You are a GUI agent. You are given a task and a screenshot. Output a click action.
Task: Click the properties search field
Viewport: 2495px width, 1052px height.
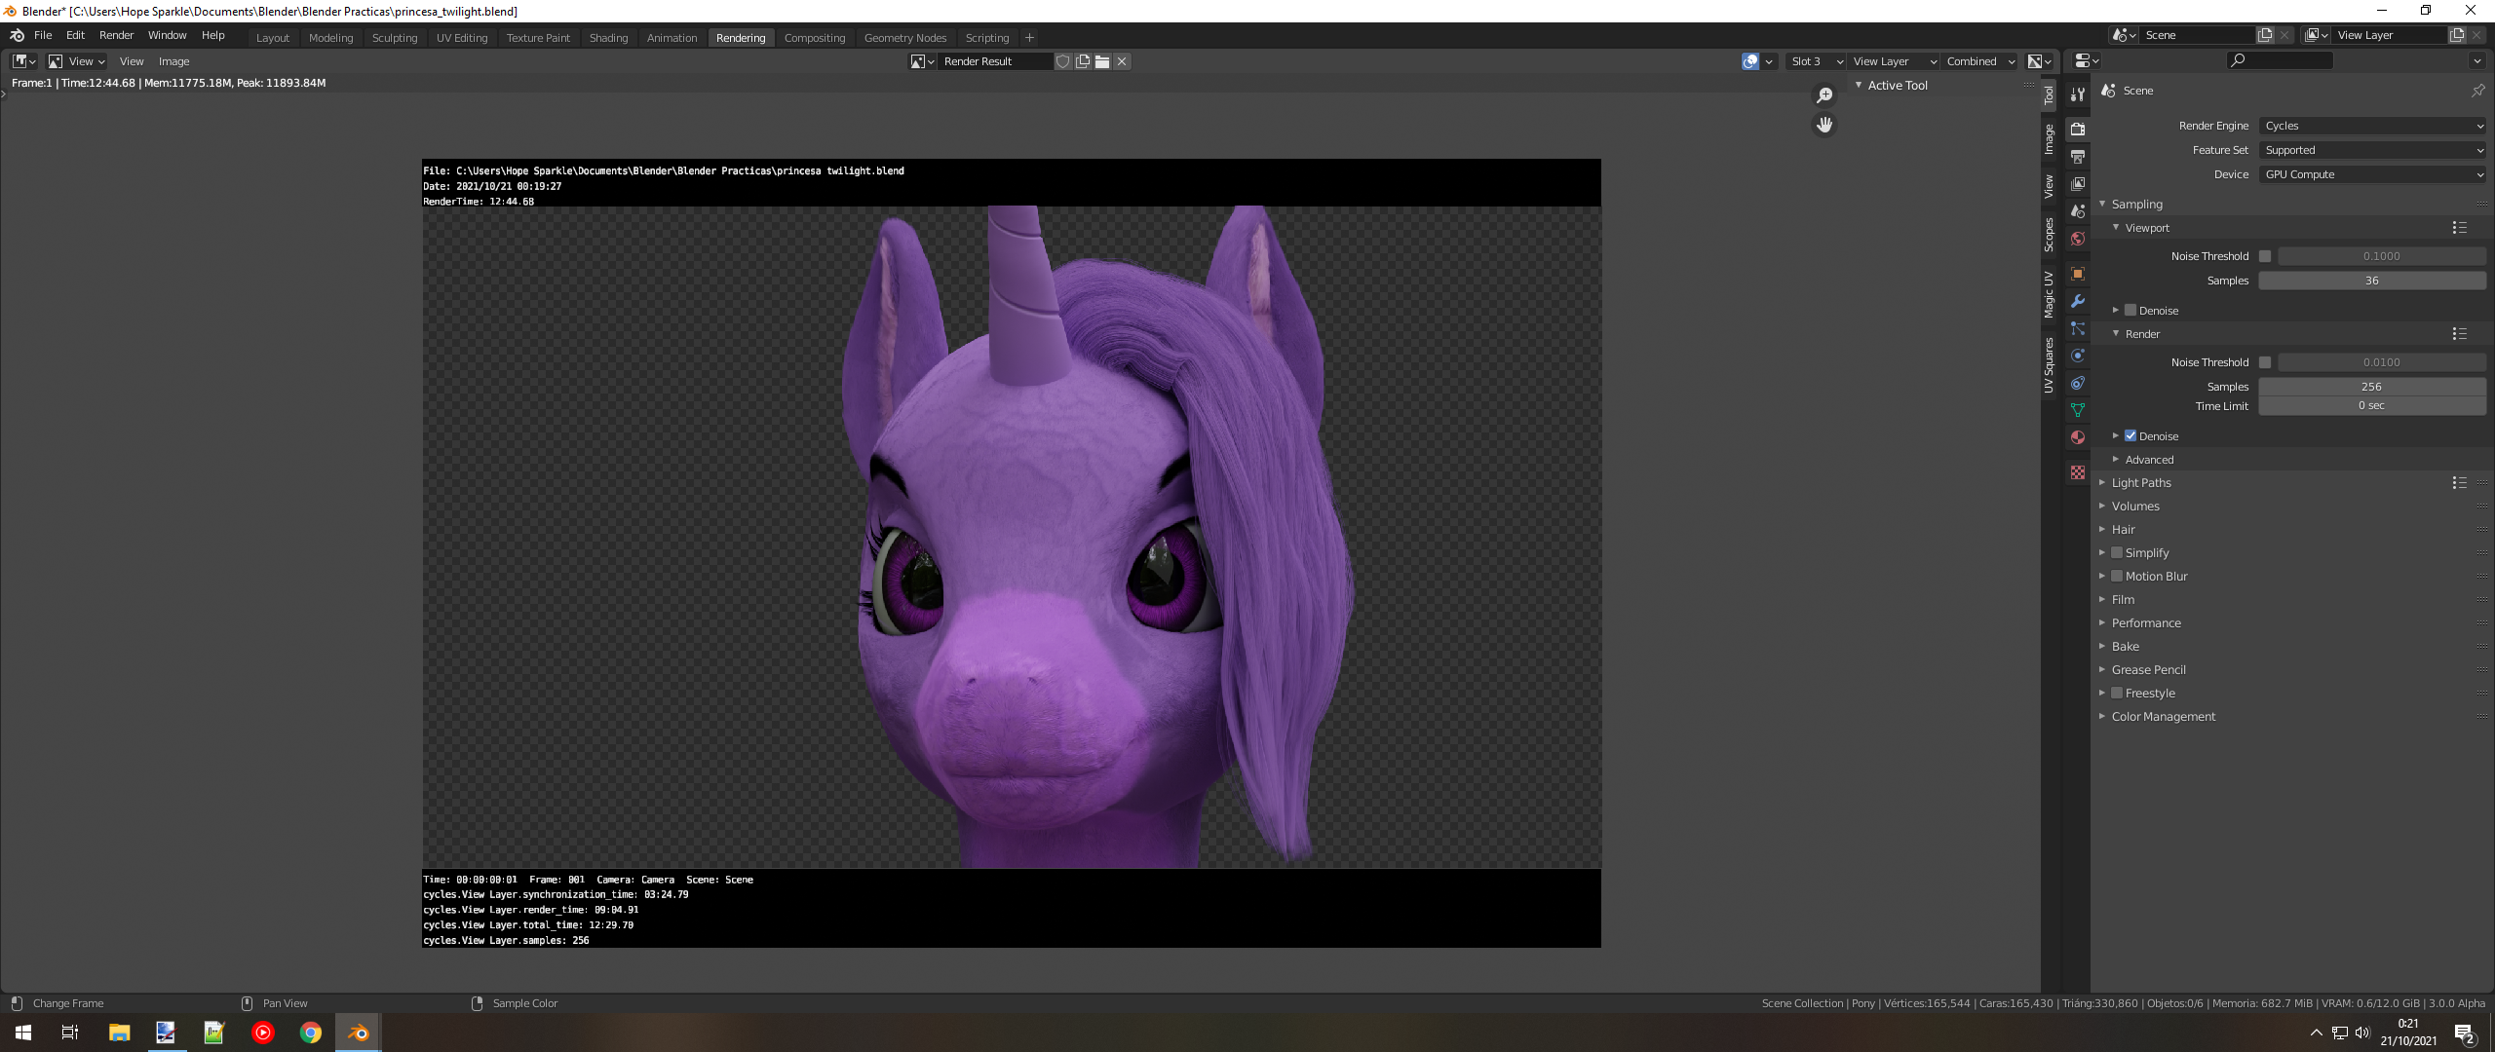[2281, 60]
